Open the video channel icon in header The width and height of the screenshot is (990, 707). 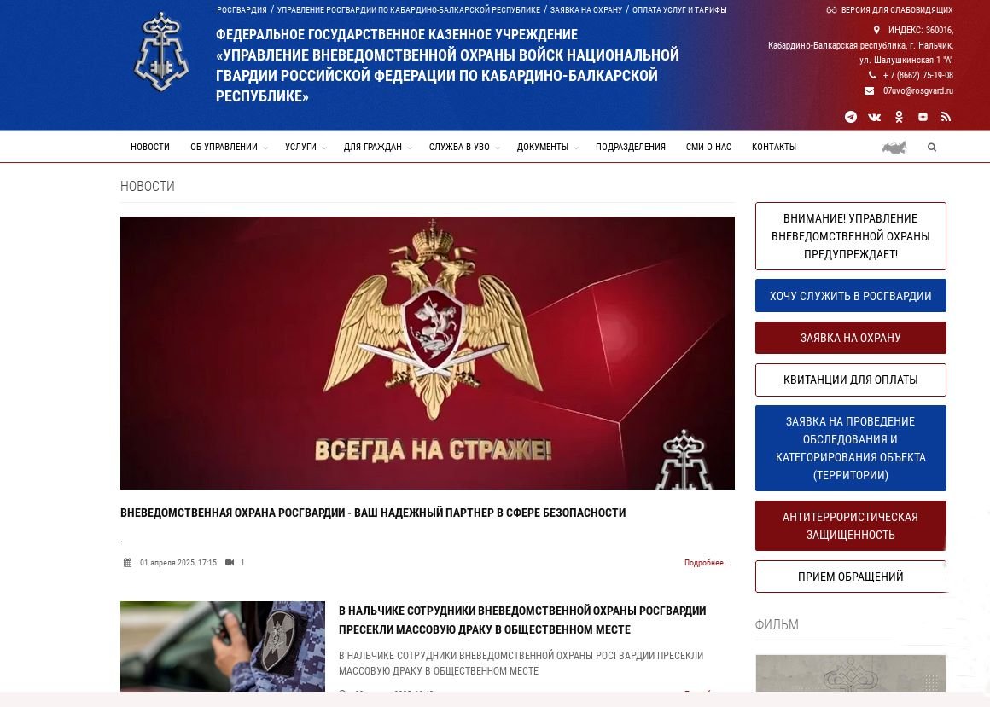923,117
